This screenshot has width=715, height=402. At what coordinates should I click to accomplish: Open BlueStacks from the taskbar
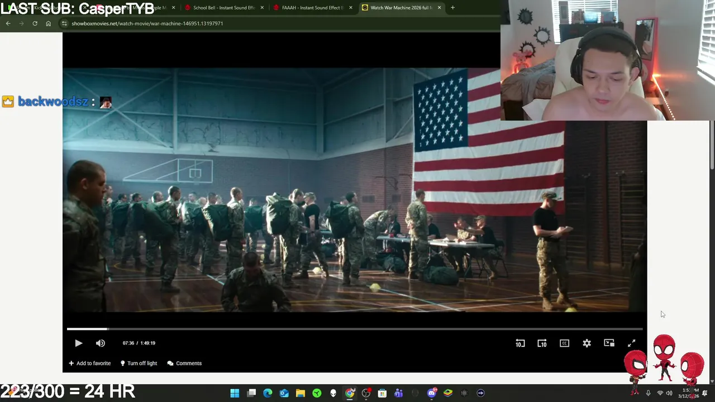pyautogui.click(x=447, y=393)
